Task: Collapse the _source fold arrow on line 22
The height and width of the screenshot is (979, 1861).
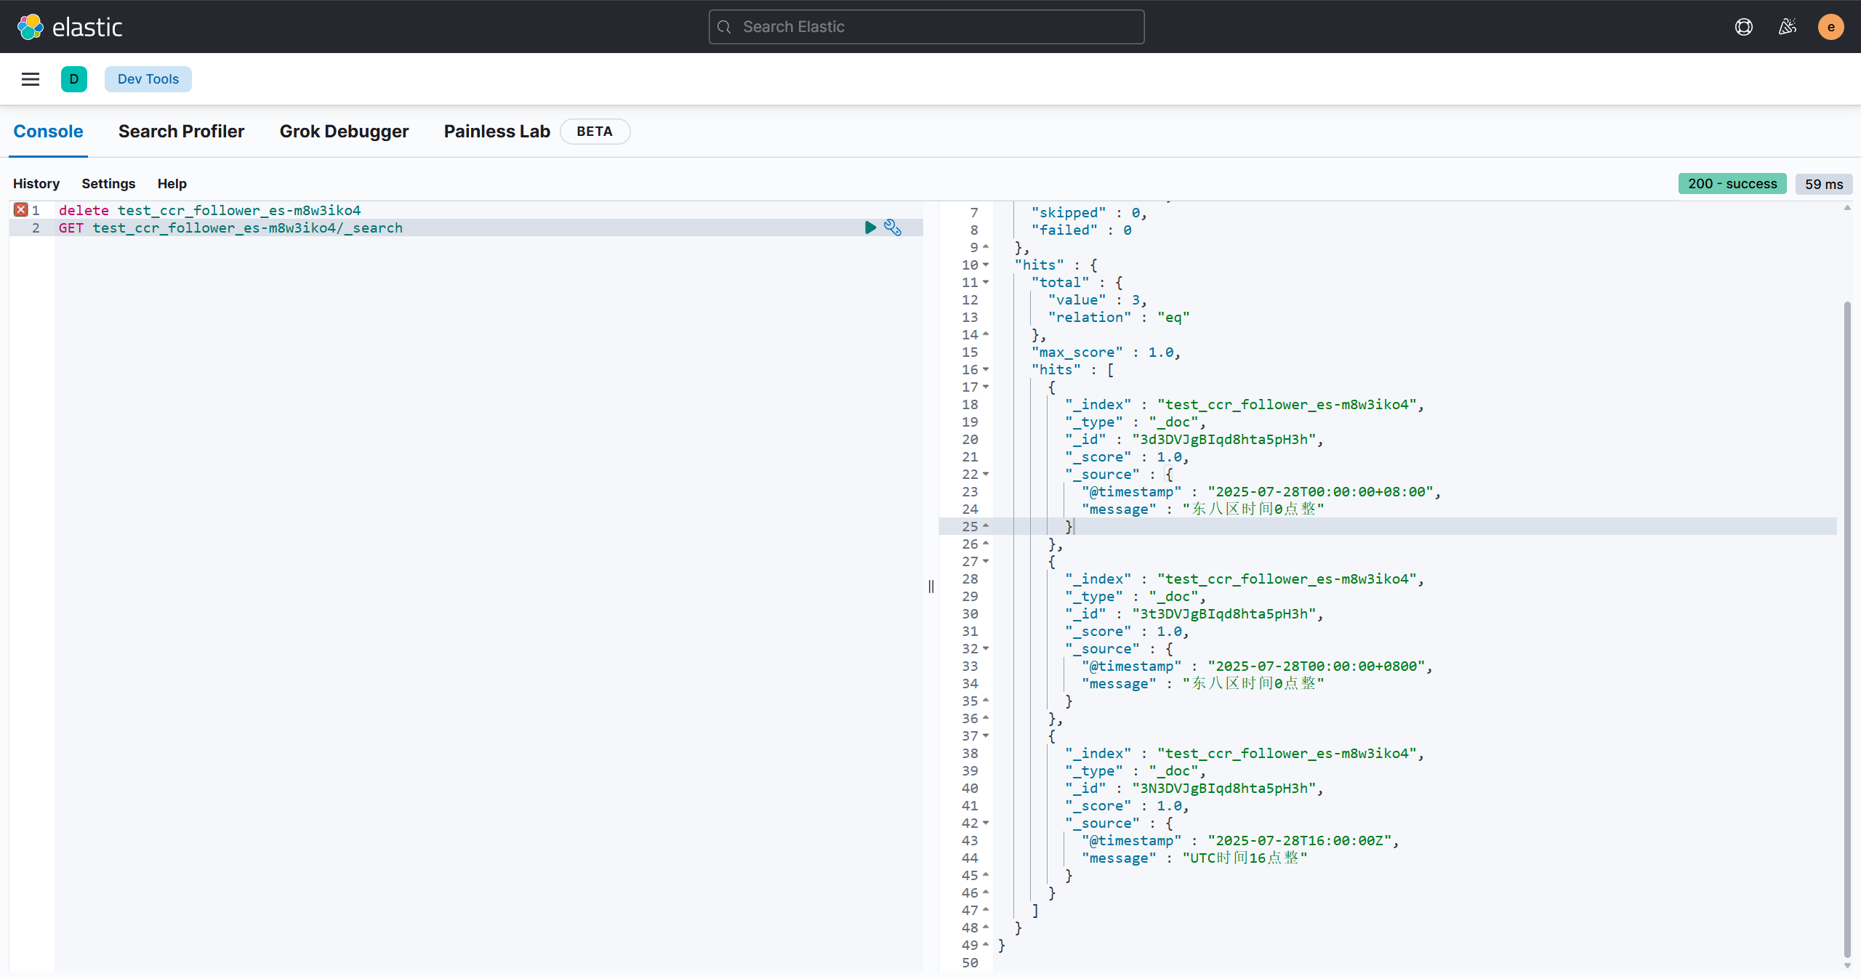Action: (x=986, y=474)
